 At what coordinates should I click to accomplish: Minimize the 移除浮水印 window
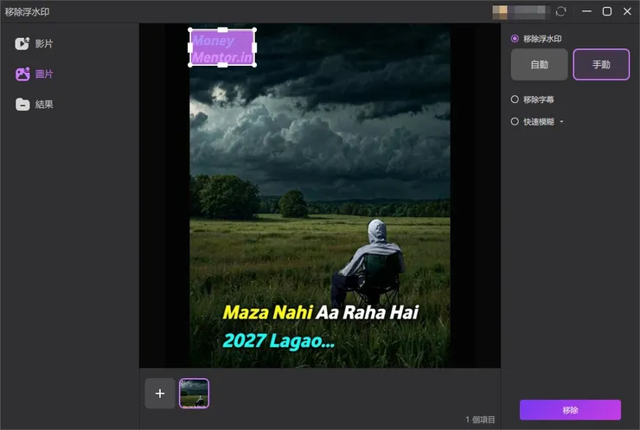point(586,11)
